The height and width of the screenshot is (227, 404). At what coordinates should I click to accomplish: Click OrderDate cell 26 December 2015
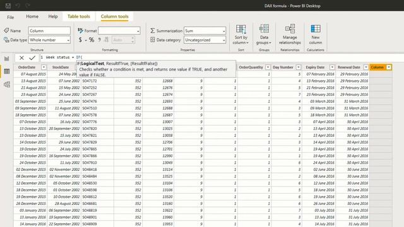(x=30, y=204)
